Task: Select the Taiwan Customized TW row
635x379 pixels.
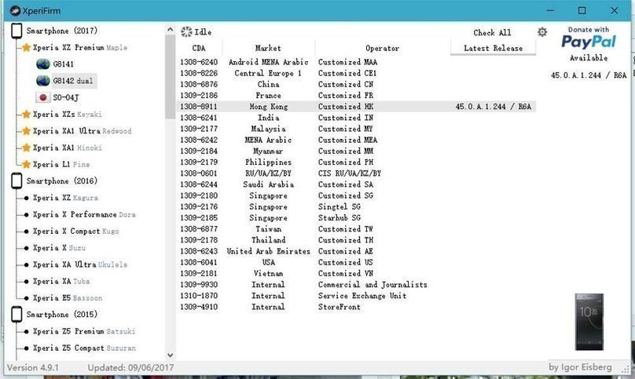Action: [356, 229]
